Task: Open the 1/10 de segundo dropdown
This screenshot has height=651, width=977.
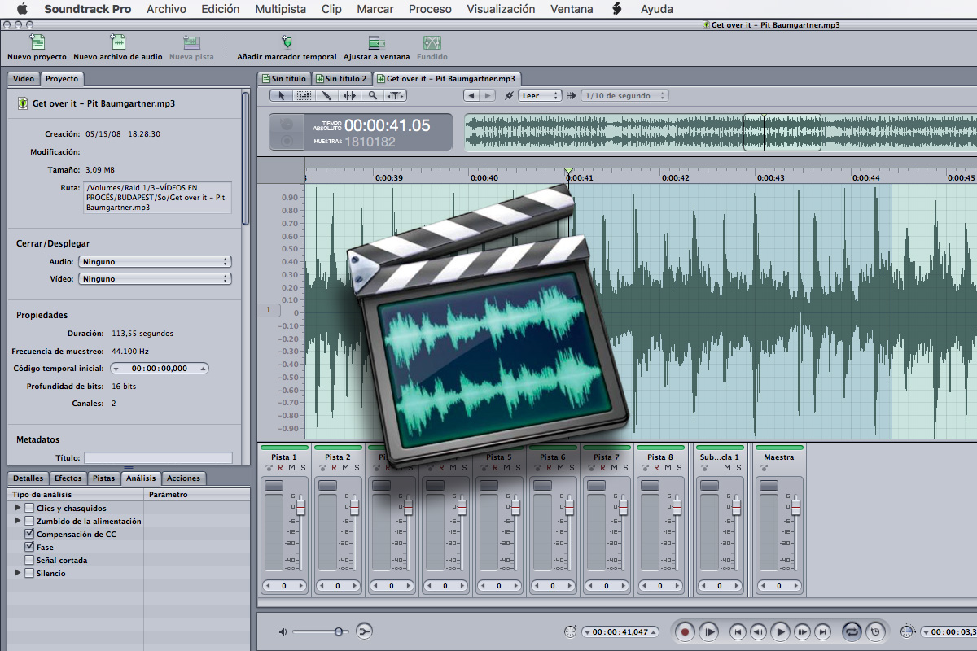Action: pos(624,95)
